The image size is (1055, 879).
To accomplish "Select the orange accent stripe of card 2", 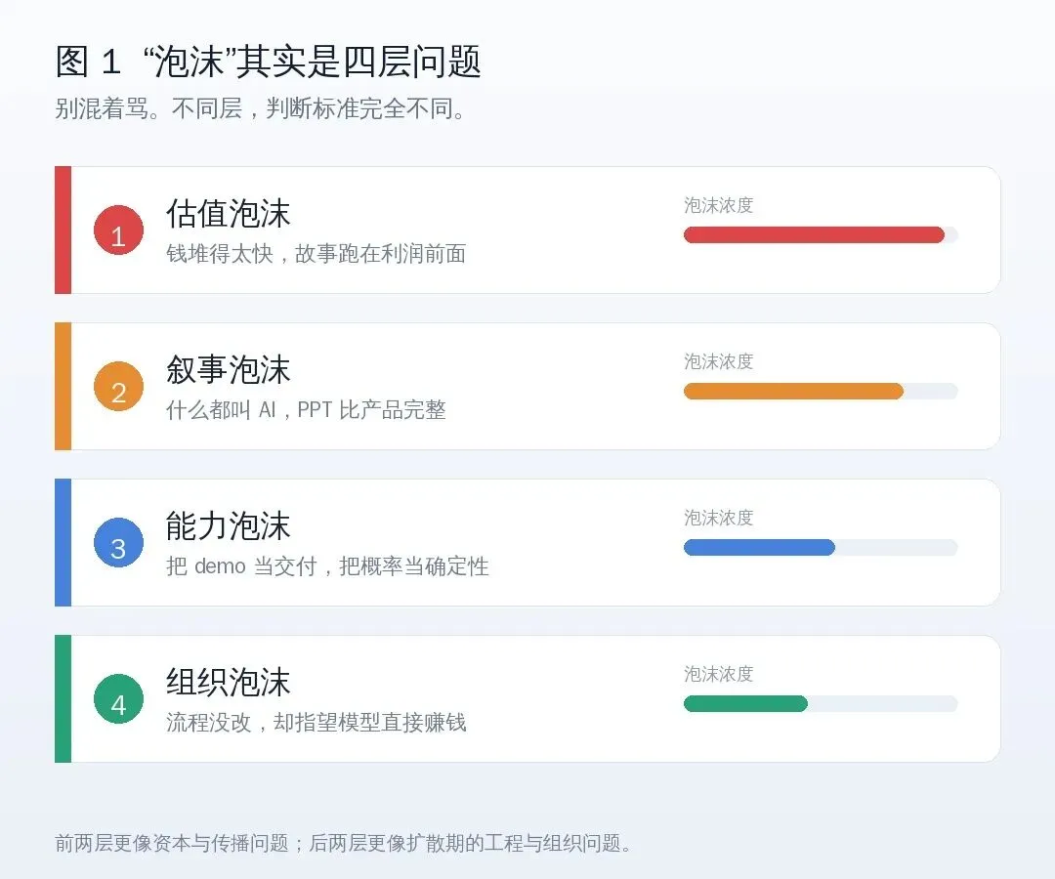I will (x=63, y=386).
